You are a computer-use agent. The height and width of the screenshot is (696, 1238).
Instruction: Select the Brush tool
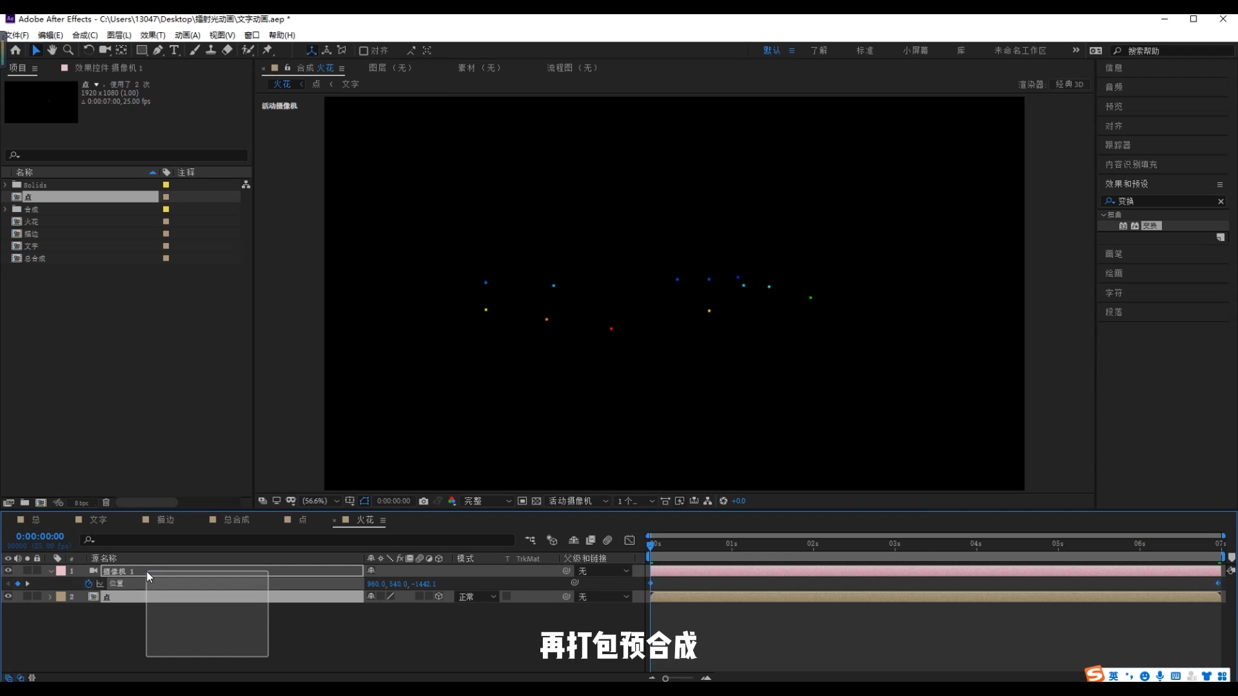pyautogui.click(x=194, y=50)
